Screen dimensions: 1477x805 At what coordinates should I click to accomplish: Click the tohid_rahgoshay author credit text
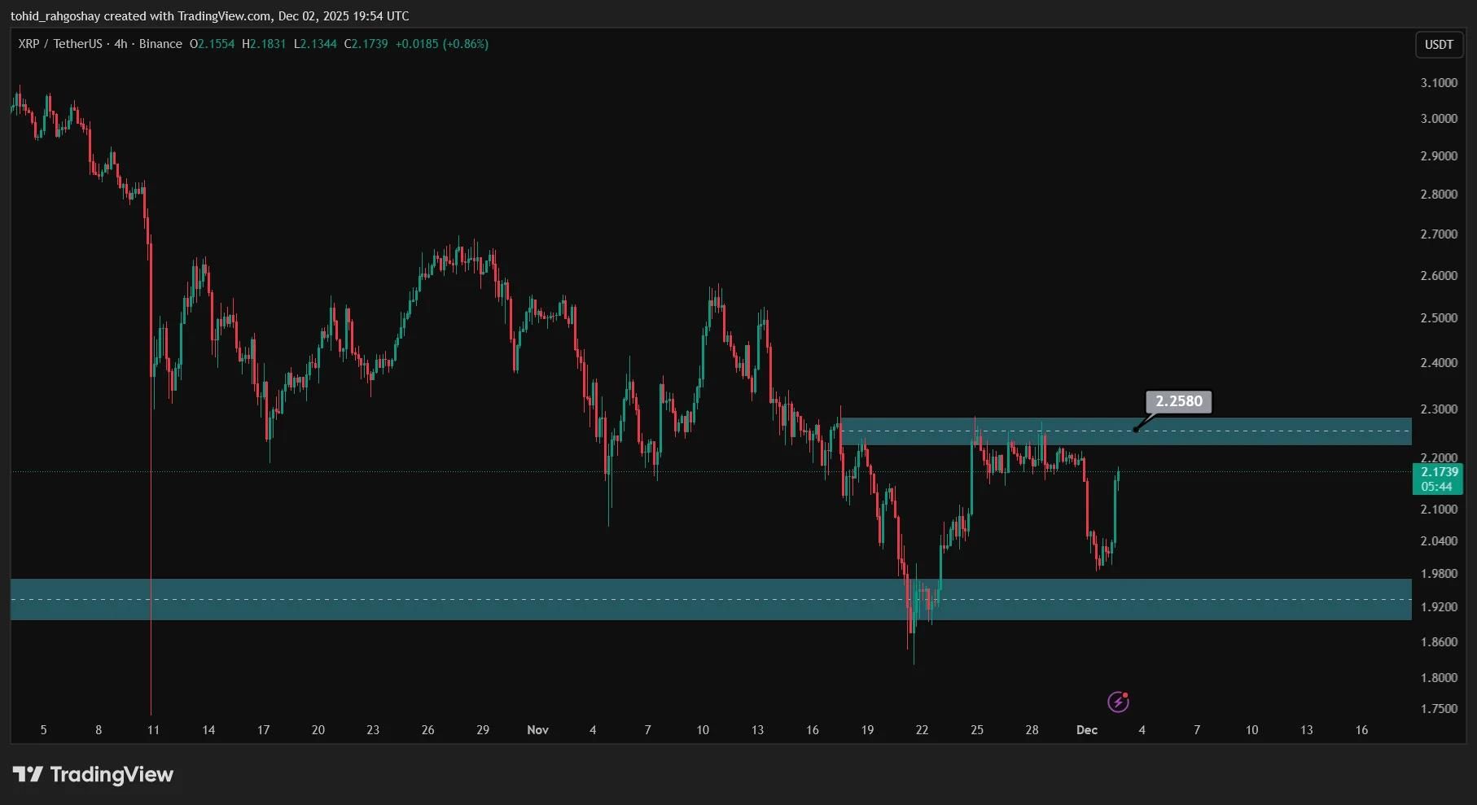click(x=55, y=16)
